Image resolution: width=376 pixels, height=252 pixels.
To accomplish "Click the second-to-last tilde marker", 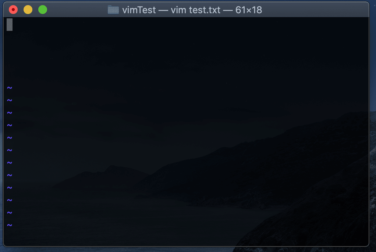I will click(x=10, y=212).
